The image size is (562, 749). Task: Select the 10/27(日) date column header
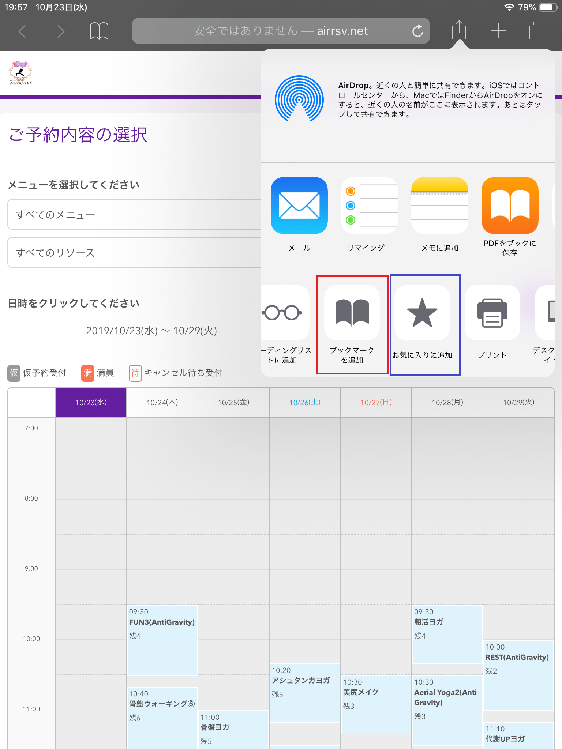pos(376,402)
